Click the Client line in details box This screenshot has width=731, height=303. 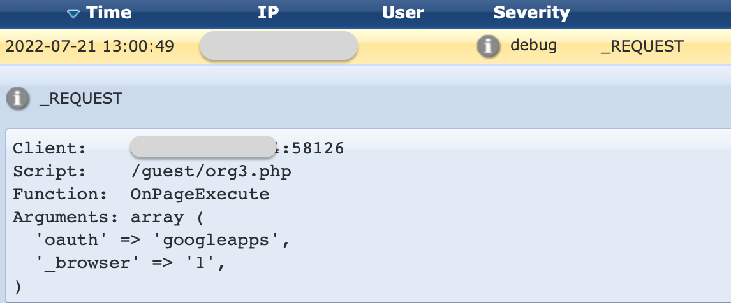(x=179, y=148)
